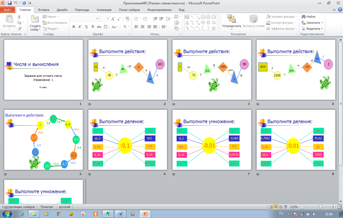
Task: Select the center text alignment icon
Action: [142, 27]
